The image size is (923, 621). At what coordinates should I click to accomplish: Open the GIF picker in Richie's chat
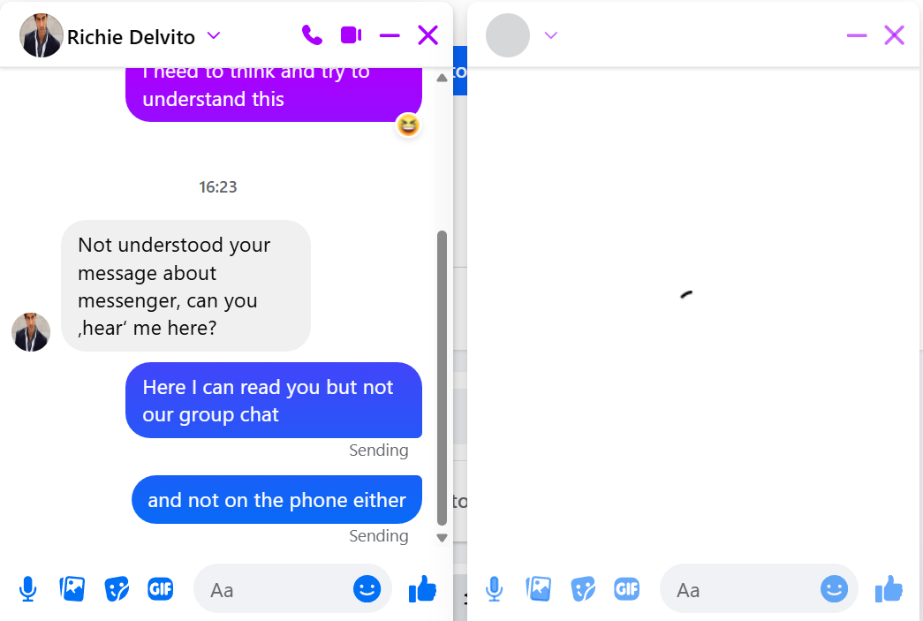tap(160, 588)
